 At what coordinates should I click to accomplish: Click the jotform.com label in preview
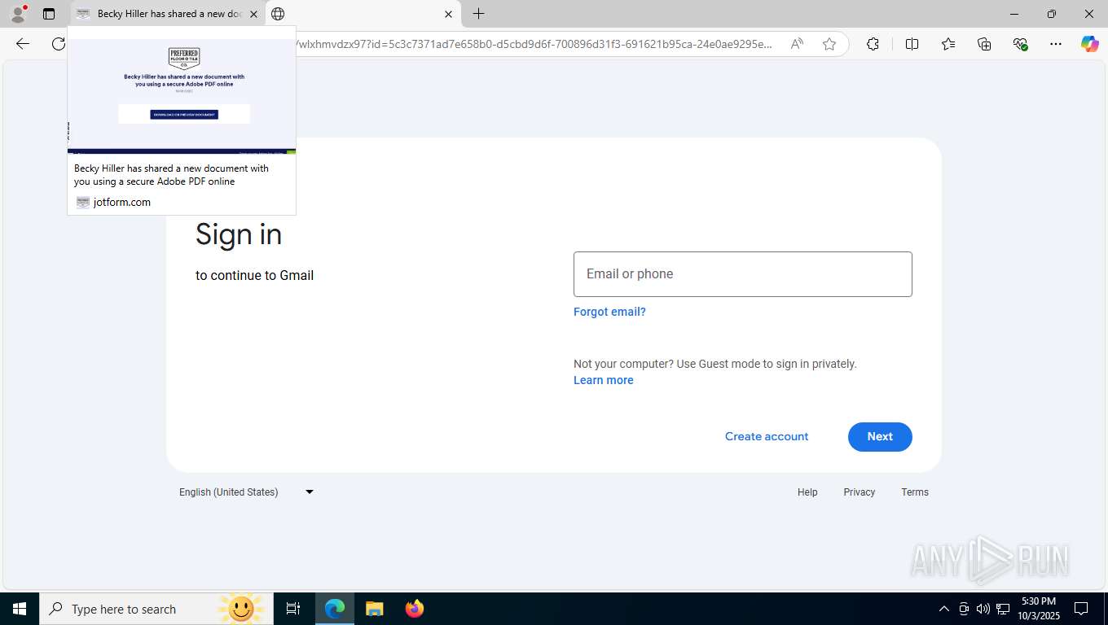coord(122,202)
